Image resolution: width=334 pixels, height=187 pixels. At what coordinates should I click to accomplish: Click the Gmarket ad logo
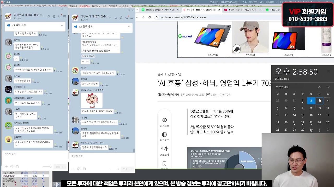[x=185, y=36]
